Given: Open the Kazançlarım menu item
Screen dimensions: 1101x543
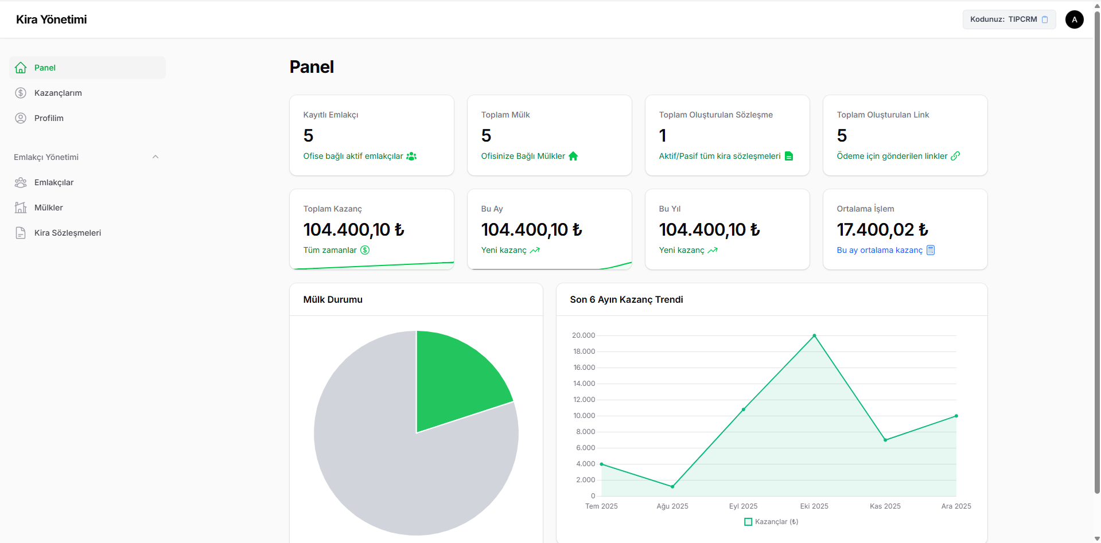Looking at the screenshot, I should (58, 93).
